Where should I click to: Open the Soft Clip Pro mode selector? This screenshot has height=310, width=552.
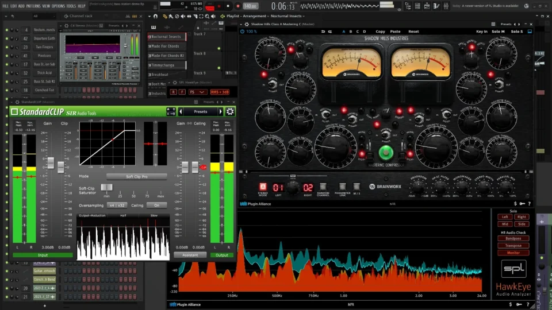137,176
